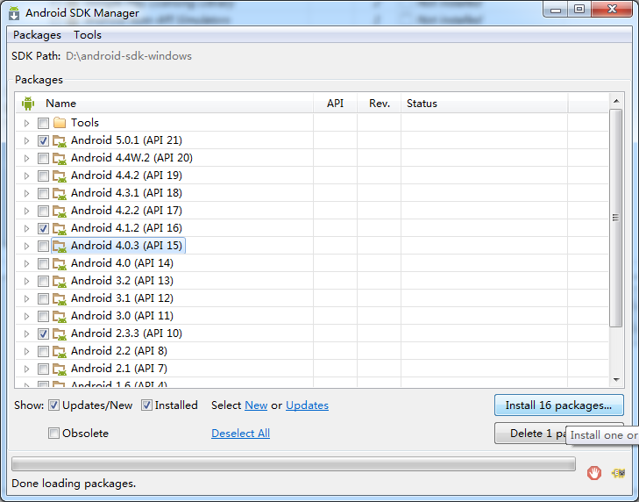This screenshot has height=502, width=639.
Task: Click the Android 5.0.1 (API 21) package icon
Action: 60,140
